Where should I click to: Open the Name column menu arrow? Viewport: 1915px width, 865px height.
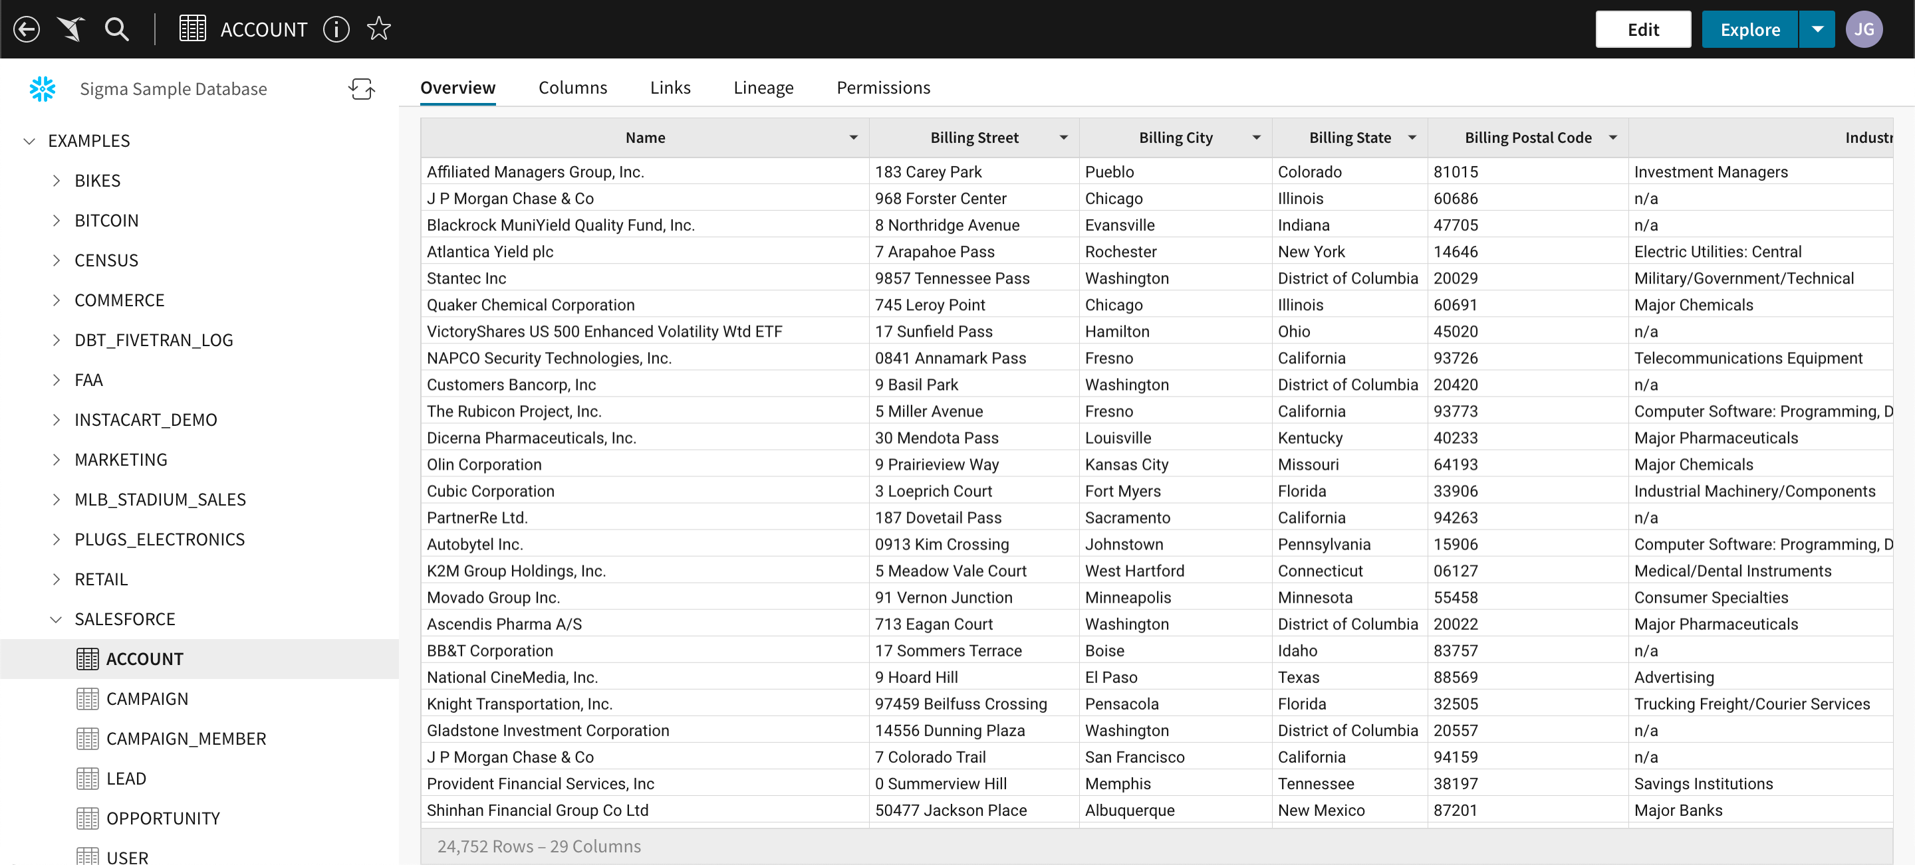pyautogui.click(x=853, y=138)
